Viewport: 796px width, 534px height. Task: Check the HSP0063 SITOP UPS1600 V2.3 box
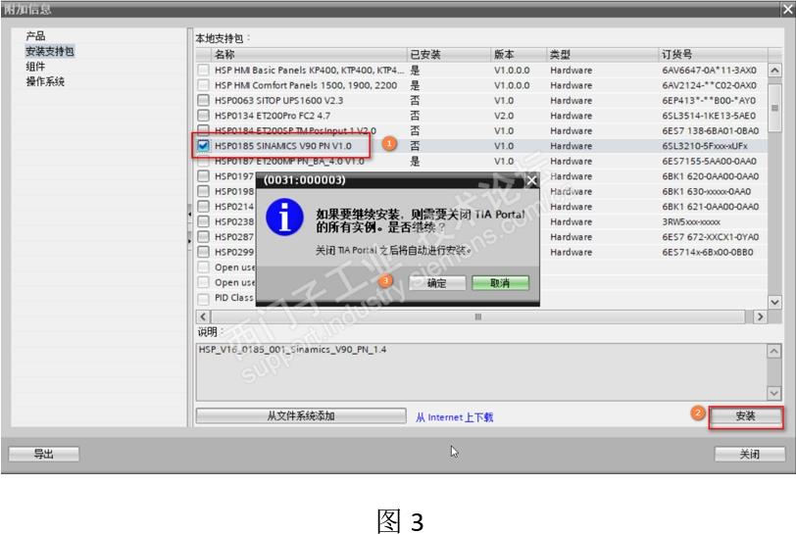204,101
